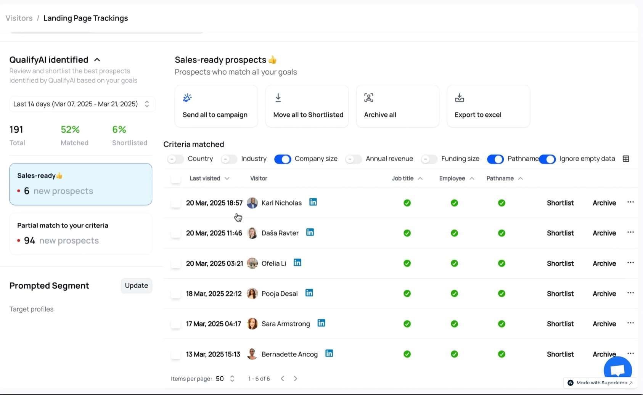Screen dimensions: 643x395
Task: Click Export to excel card
Action: point(488,106)
